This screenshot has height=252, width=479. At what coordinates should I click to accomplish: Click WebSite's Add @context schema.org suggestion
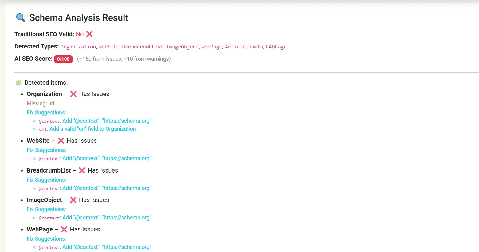point(107,158)
